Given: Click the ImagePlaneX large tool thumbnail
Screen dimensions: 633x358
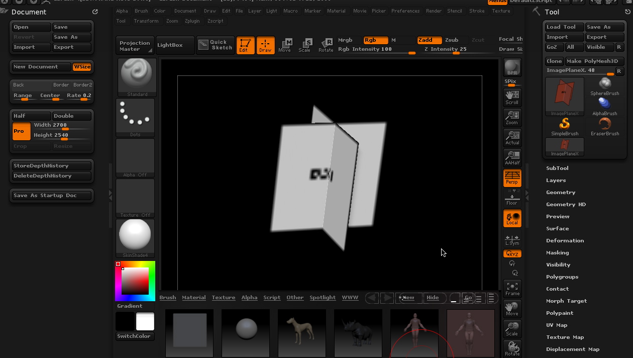Looking at the screenshot, I should [x=565, y=97].
